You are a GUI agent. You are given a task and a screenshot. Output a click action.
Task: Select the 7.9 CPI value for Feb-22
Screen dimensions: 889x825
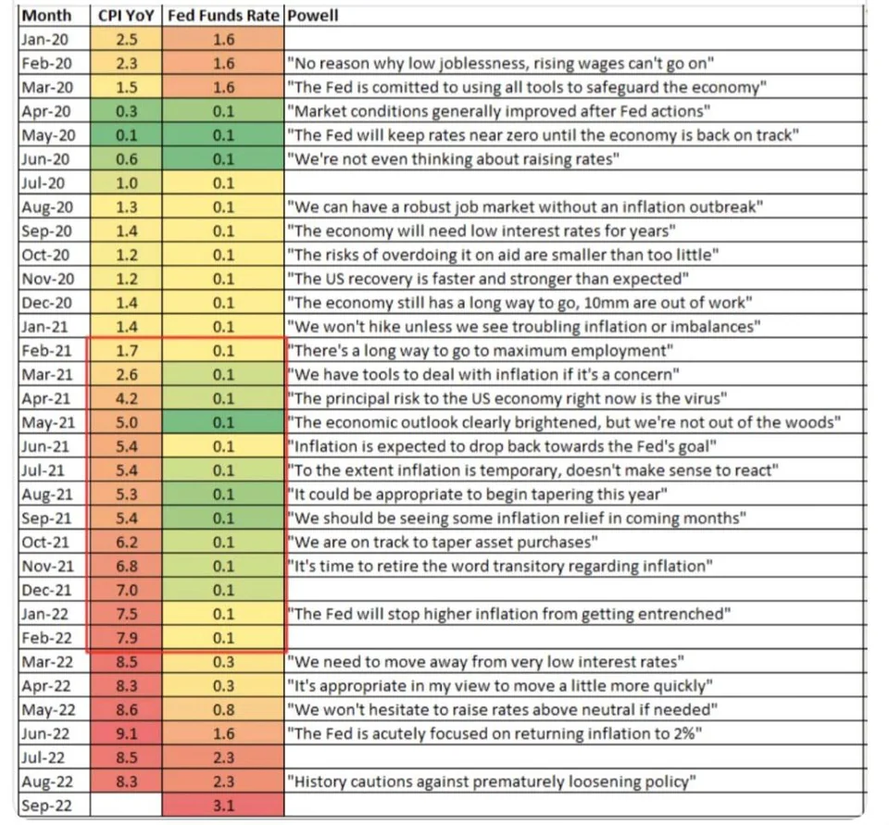[126, 638]
